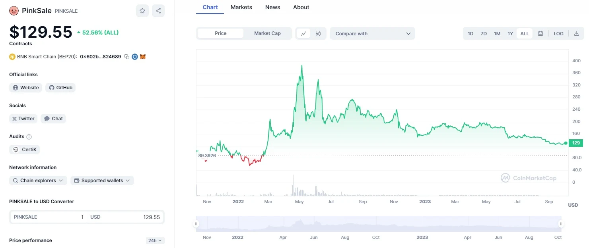Click the right range slider handle
589x248 pixels.
tap(561, 224)
